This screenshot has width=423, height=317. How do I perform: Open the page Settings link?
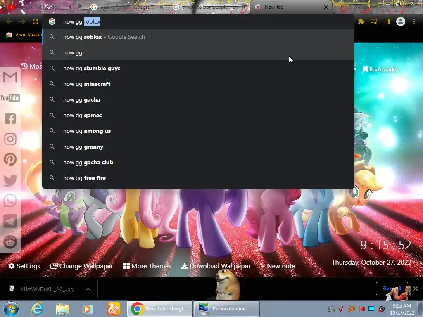click(x=24, y=266)
